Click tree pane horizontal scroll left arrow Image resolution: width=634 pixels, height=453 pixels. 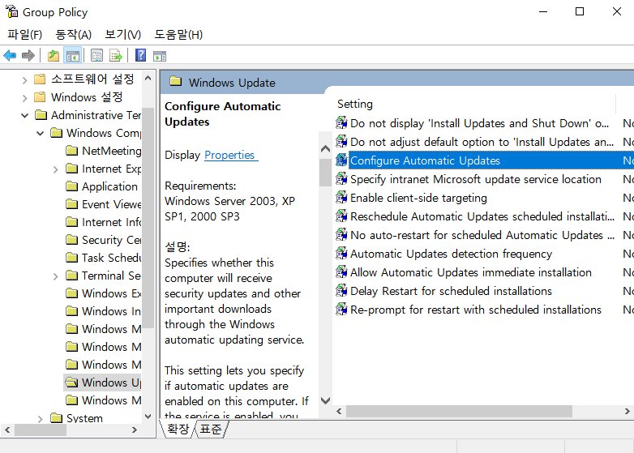7,430
